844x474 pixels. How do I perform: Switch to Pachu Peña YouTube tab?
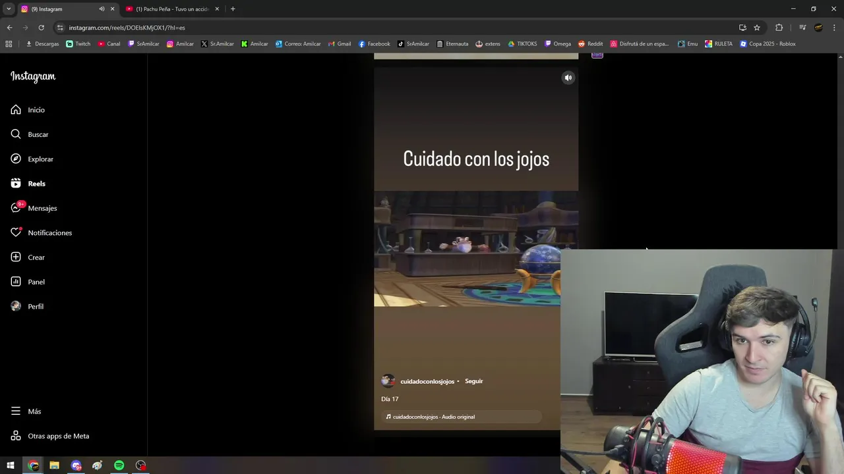[173, 9]
